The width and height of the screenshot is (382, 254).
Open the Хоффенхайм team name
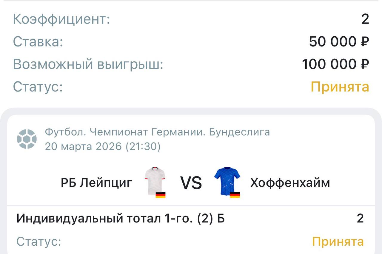290,183
